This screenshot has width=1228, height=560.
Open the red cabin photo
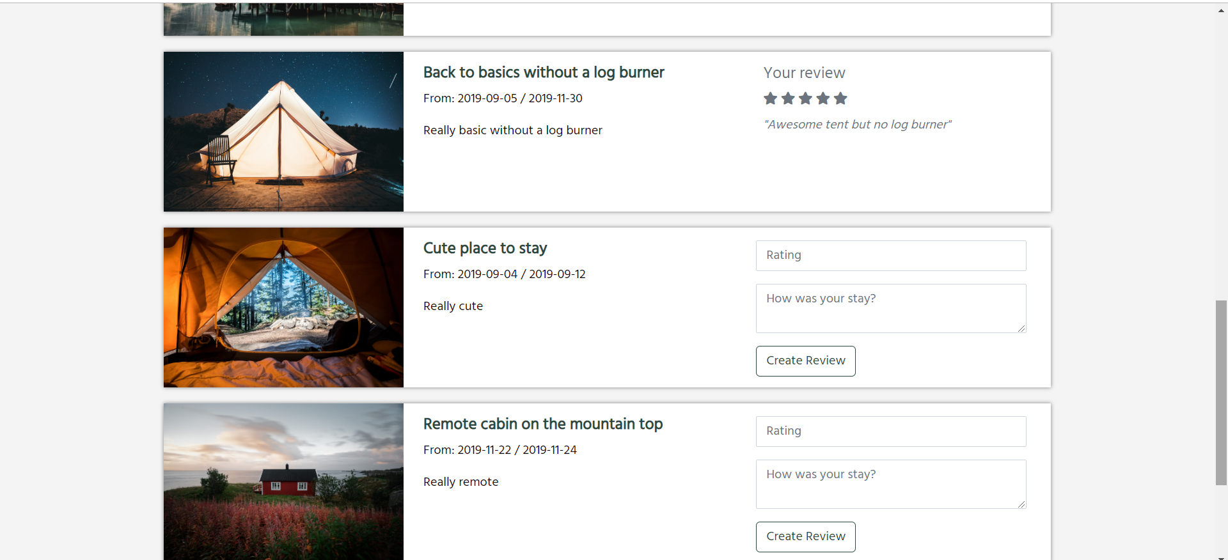click(x=283, y=481)
